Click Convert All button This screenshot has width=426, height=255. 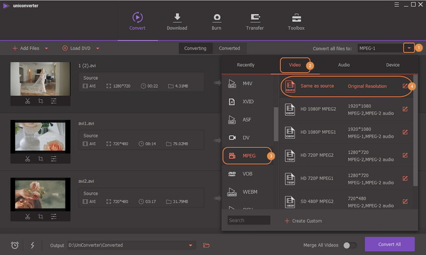pos(390,244)
